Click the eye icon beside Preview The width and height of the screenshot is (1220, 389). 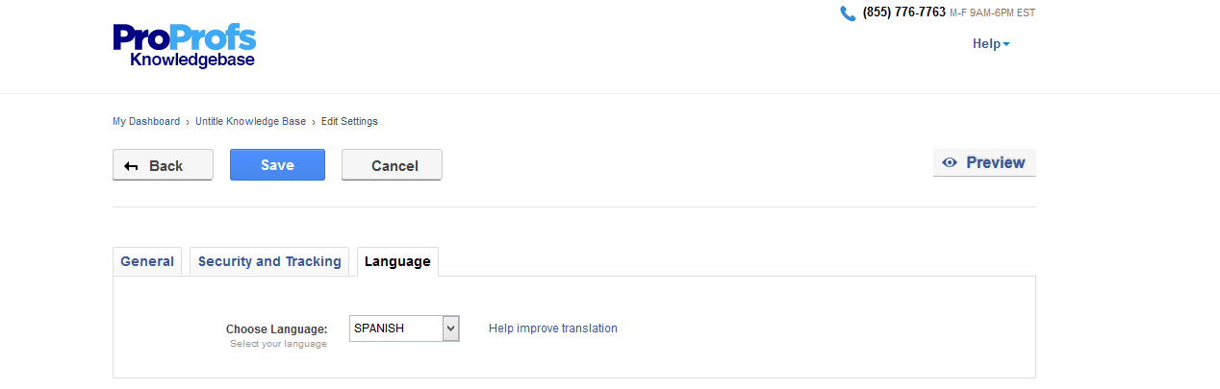pos(950,163)
